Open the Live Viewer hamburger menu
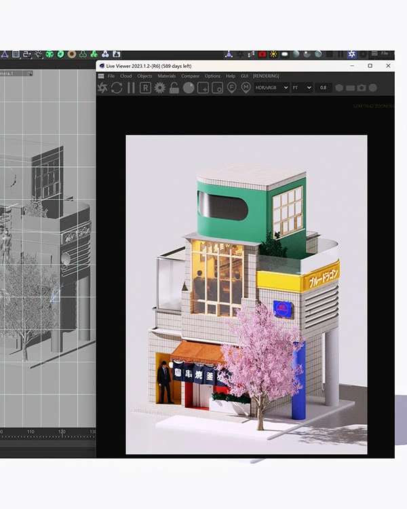 pos(101,76)
